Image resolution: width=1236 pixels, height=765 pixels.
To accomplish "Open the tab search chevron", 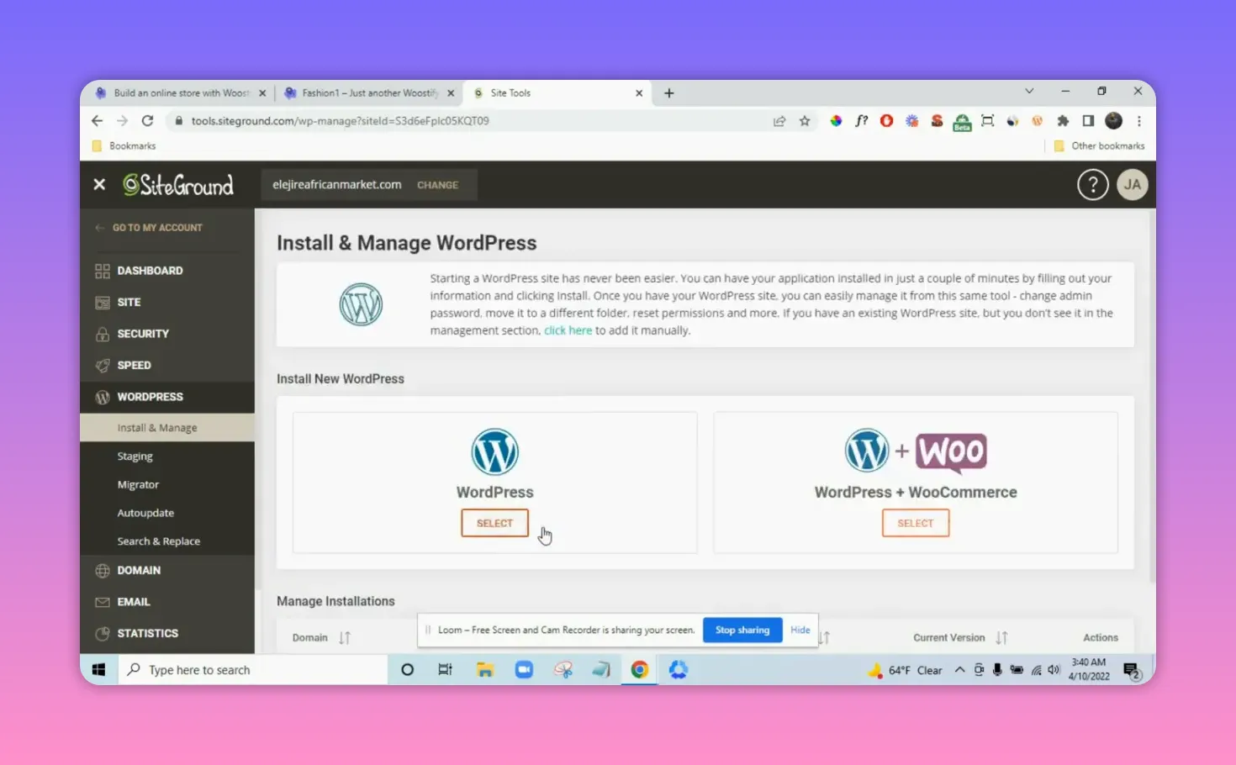I will pyautogui.click(x=1029, y=91).
